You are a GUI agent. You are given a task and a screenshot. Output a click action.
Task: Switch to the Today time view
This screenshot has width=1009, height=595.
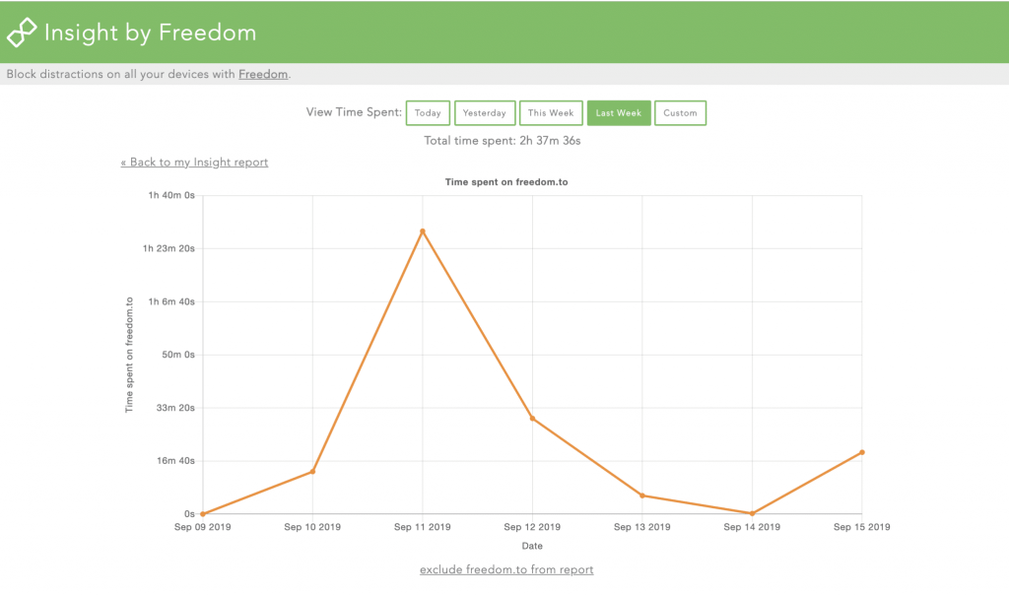click(428, 112)
